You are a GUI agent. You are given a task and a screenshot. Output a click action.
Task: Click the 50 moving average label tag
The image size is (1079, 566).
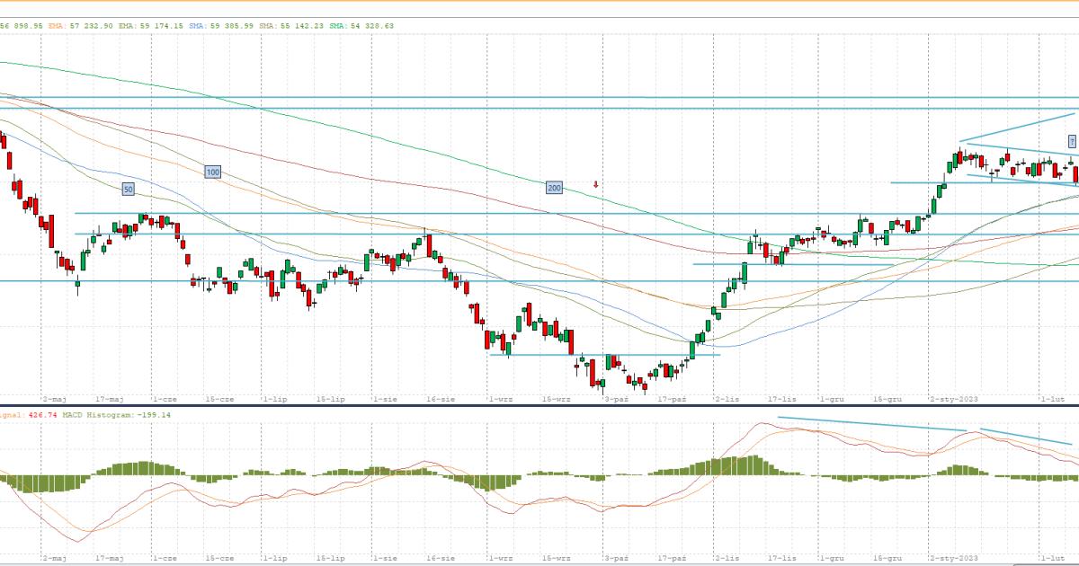point(128,189)
